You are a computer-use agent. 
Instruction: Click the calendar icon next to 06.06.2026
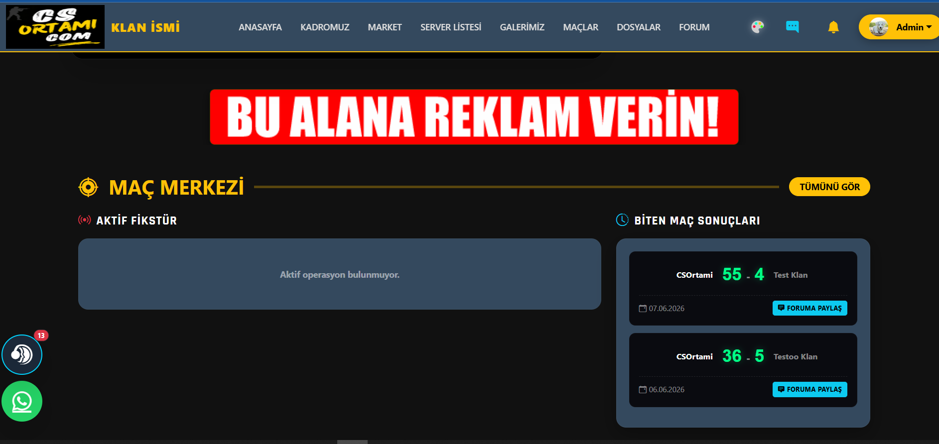[643, 390]
